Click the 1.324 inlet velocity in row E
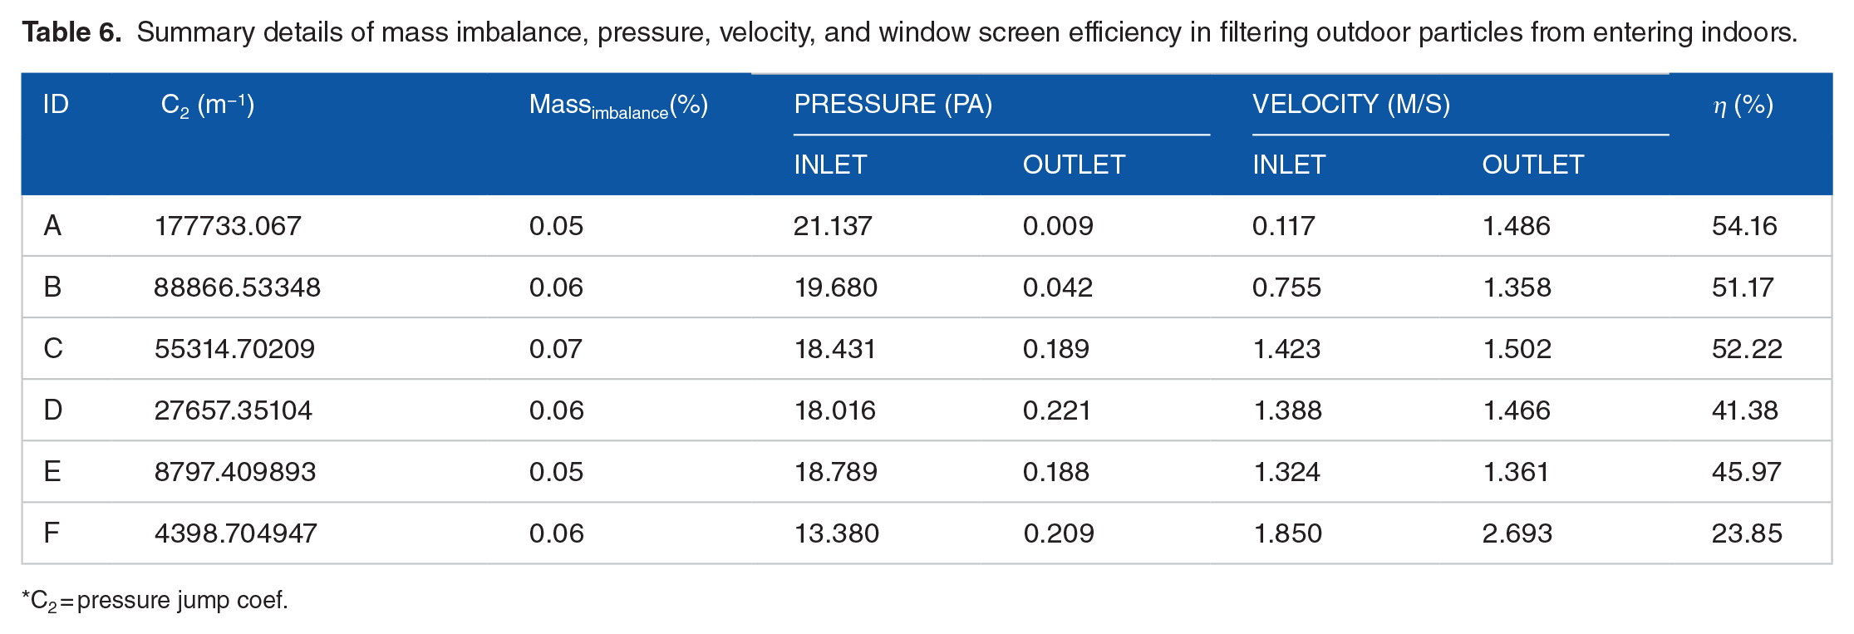The image size is (1854, 634). 1286,472
